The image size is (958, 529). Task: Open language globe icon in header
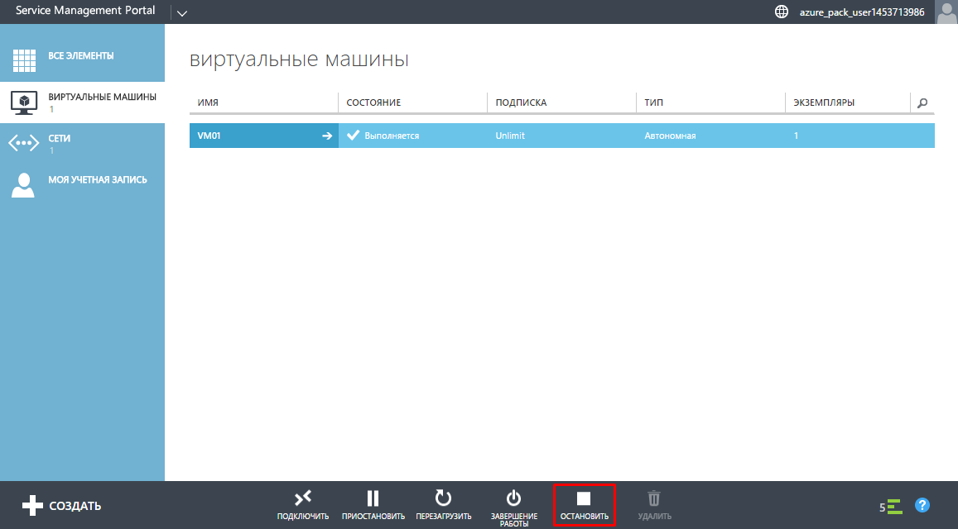[x=781, y=12]
